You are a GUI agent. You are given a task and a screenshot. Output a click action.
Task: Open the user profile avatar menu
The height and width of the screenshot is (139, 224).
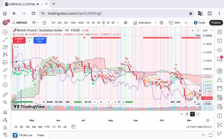click(x=5, y=22)
